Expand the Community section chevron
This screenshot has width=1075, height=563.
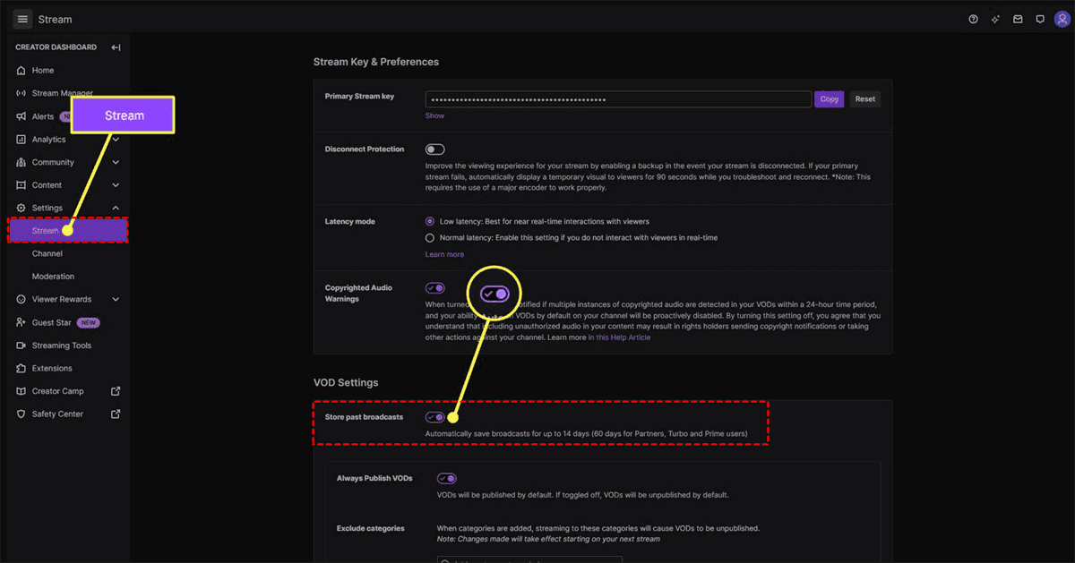[116, 162]
